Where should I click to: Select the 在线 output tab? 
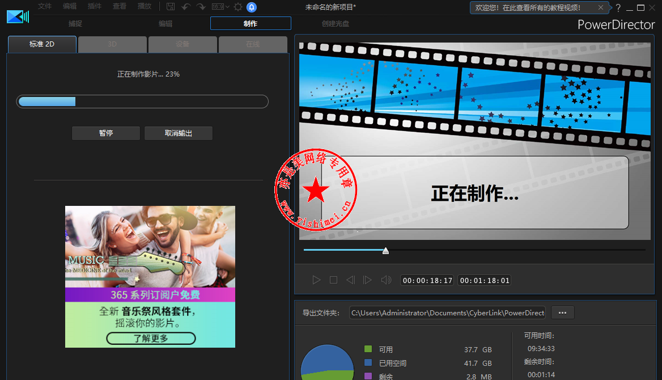(253, 44)
